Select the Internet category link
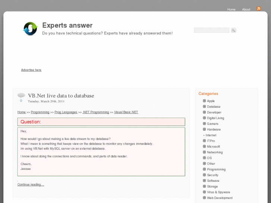The width and height of the screenshot is (271, 203). pos(211,135)
